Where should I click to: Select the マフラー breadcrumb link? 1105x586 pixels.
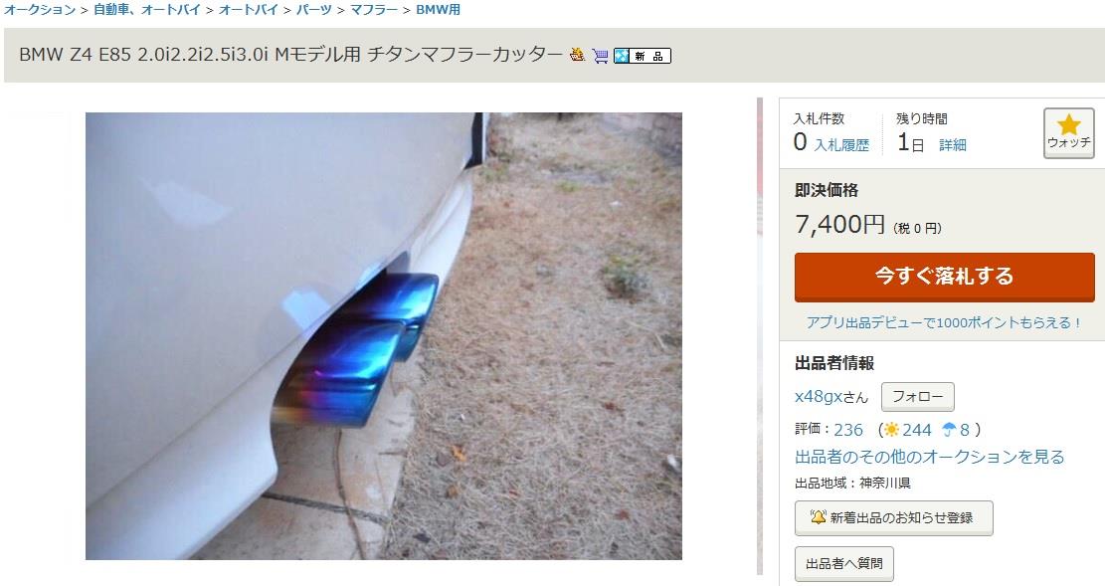point(373,10)
